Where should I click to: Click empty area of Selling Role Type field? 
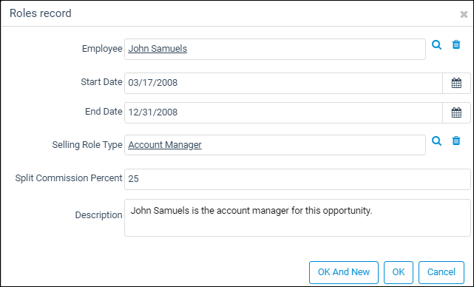pyautogui.click(x=313, y=145)
